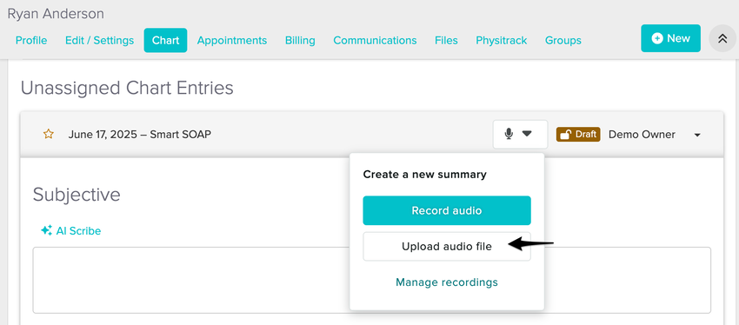Image resolution: width=739 pixels, height=325 pixels.
Task: Click the AI Scribe sparkle icon
Action: click(x=46, y=231)
